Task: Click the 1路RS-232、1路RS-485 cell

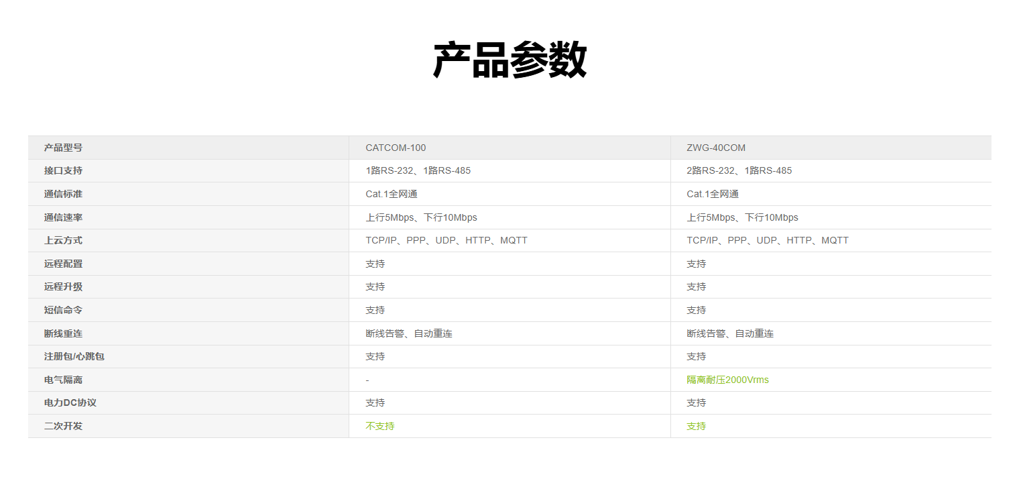Action: coord(418,170)
